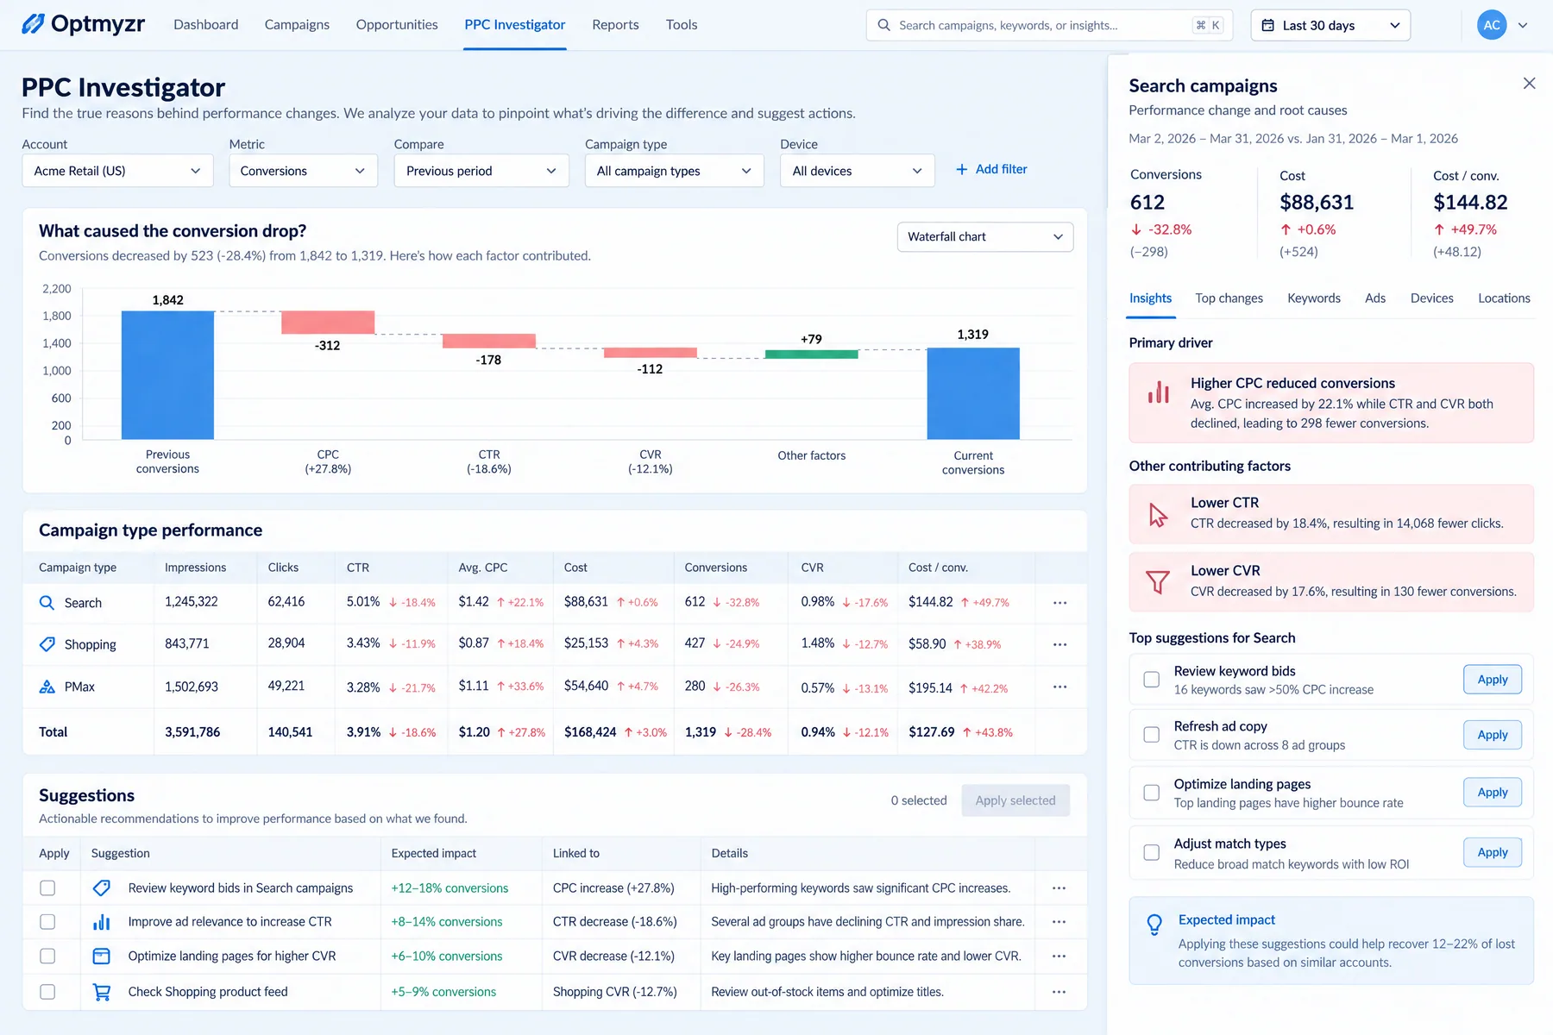Click the Optmyzr logo icon

[33, 24]
